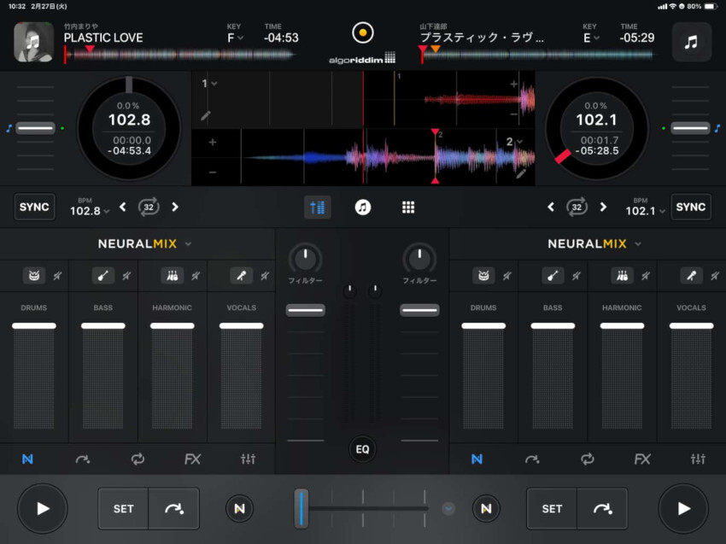Mute the right deck harmonic stem

pyautogui.click(x=645, y=275)
